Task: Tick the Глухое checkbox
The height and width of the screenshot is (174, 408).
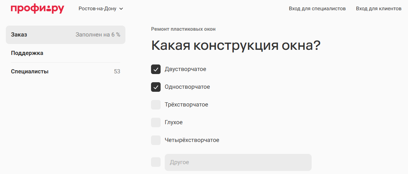Action: coord(156,122)
